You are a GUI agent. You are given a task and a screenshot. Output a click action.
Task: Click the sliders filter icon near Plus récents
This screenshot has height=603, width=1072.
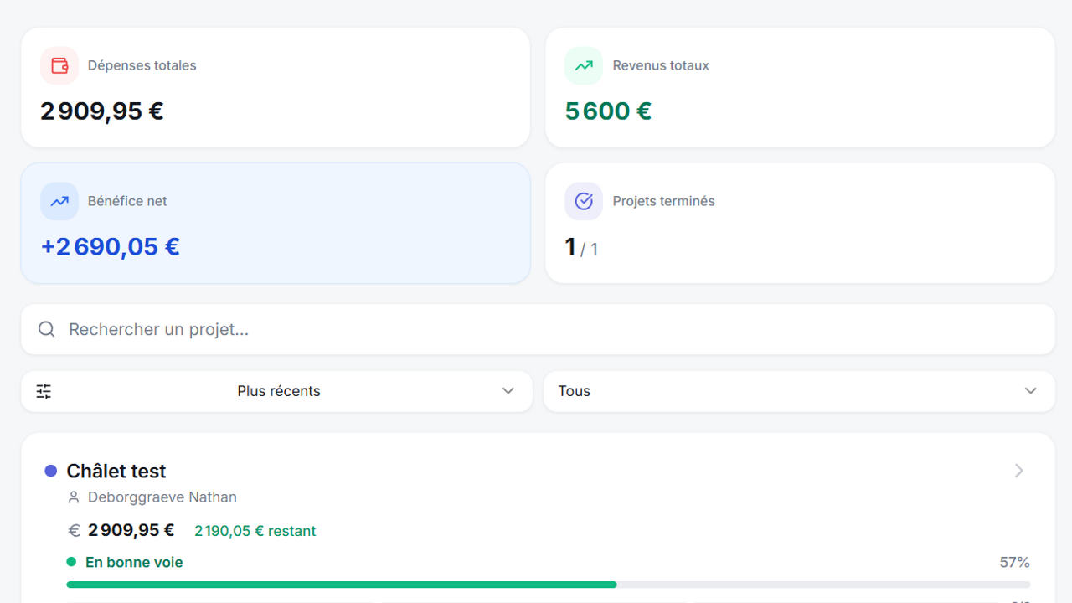click(x=44, y=391)
